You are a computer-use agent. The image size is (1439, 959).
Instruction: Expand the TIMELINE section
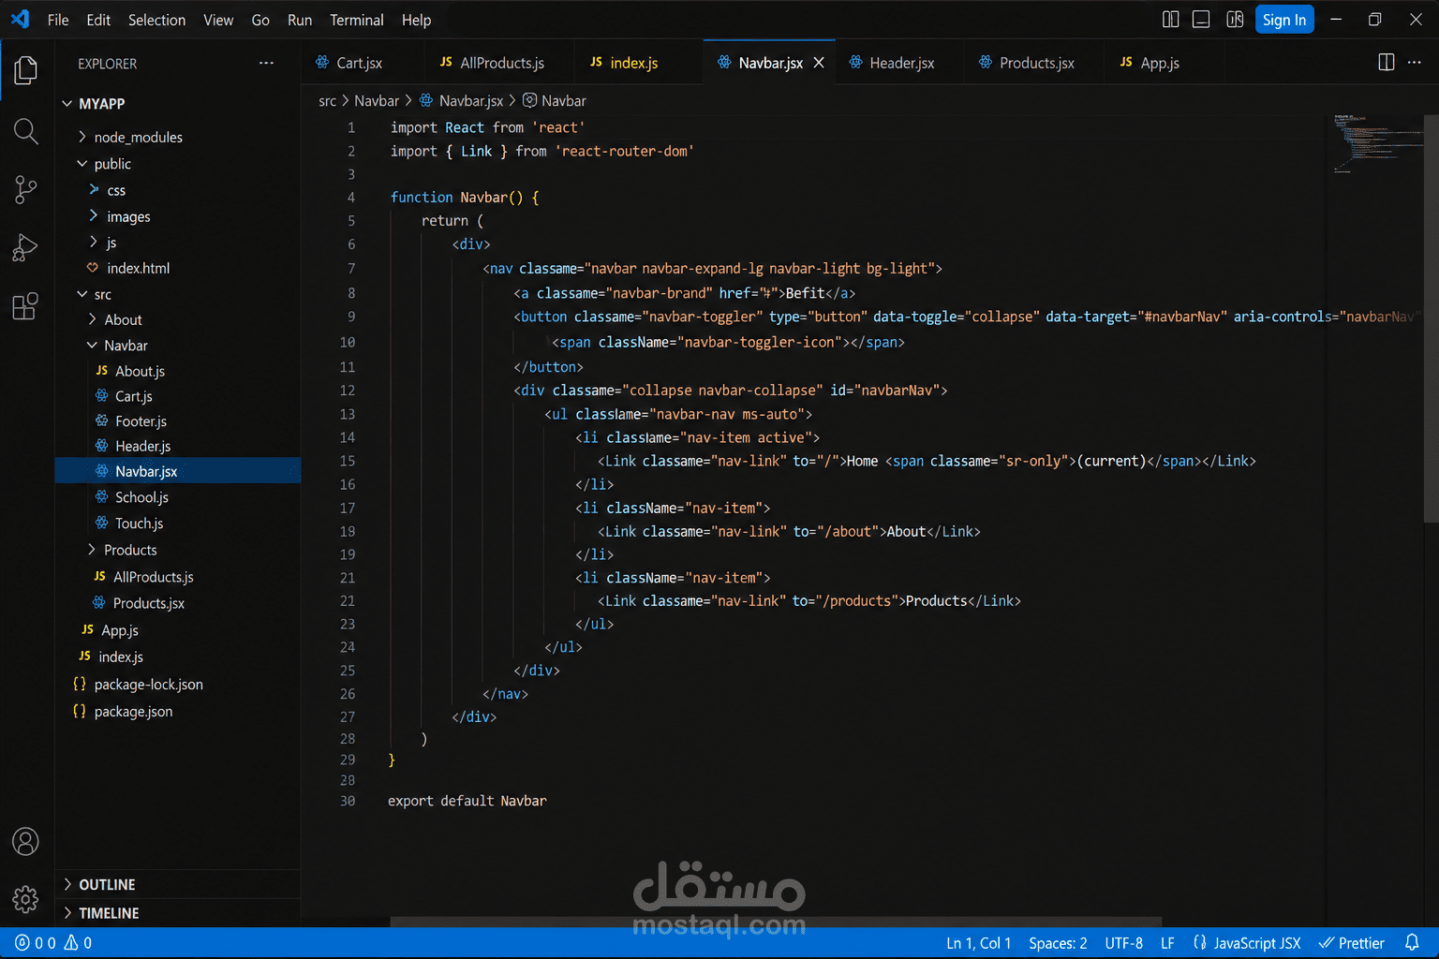point(109,913)
